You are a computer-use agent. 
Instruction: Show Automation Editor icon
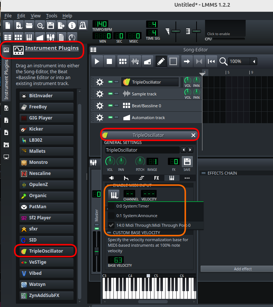[x=40, y=37]
